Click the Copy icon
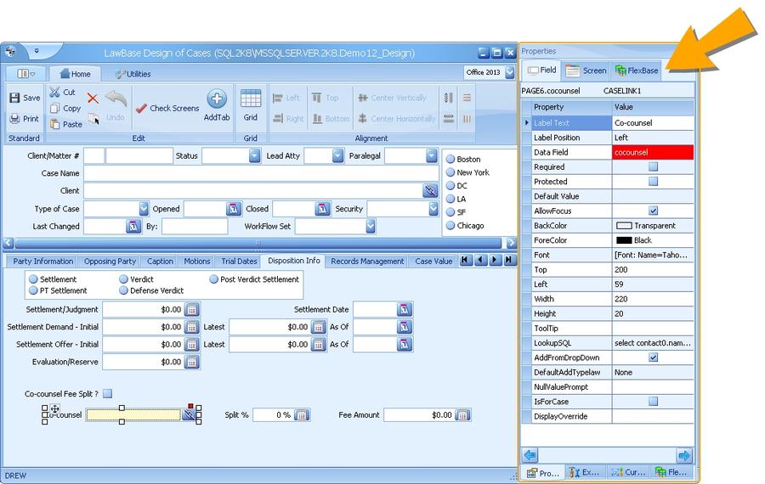This screenshot has height=484, width=765. click(x=54, y=108)
